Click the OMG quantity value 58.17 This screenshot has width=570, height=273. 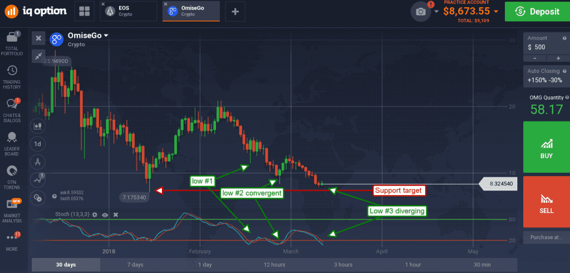(547, 109)
